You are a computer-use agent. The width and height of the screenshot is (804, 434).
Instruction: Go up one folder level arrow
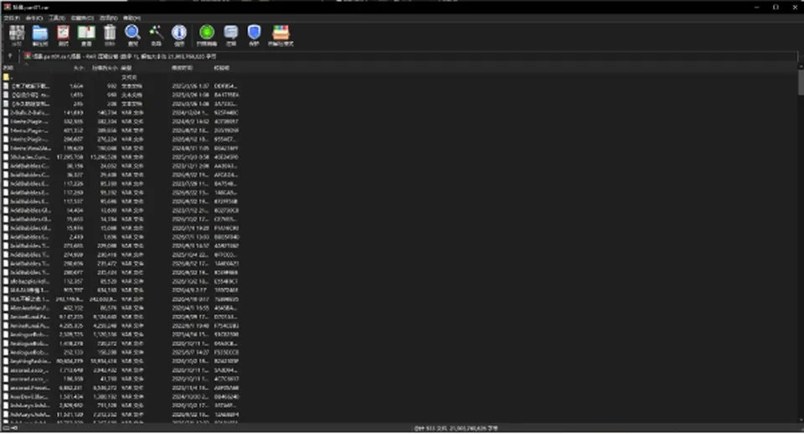pyautogui.click(x=10, y=56)
